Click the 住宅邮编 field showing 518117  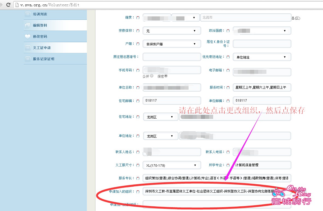(x=172, y=101)
